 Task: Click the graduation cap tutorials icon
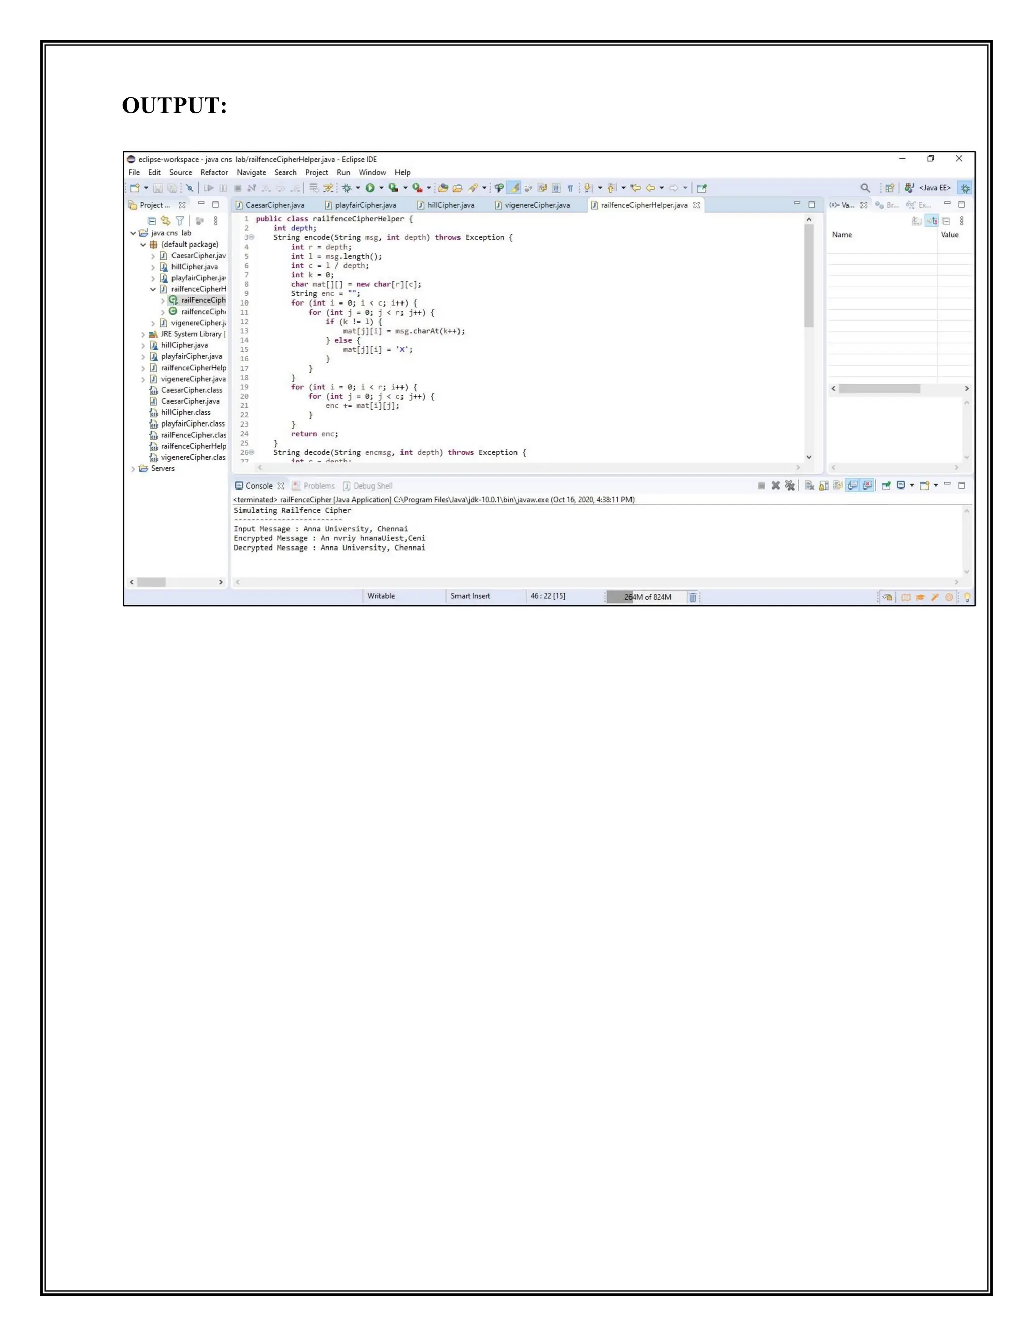(920, 597)
